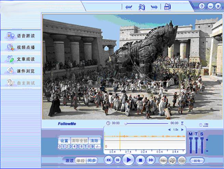Open the 文章阅读 article reading module
Image resolution: width=224 pixels, height=169 pixels.
click(21, 59)
